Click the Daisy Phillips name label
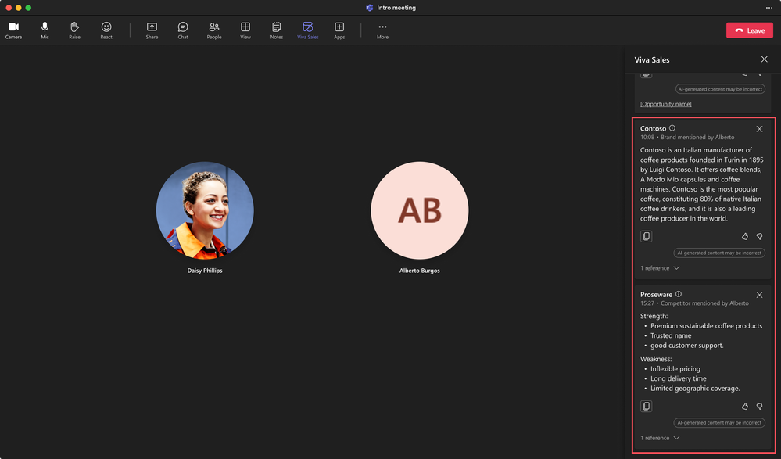 [205, 271]
